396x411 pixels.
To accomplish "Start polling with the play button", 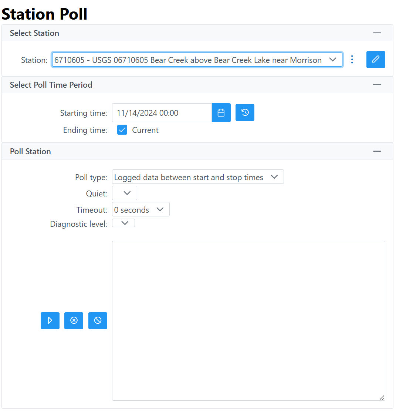I will (50, 320).
